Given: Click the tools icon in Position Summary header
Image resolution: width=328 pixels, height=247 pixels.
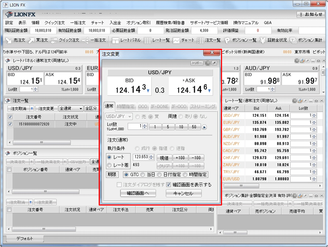Looking at the screenshot, I should [300, 196].
